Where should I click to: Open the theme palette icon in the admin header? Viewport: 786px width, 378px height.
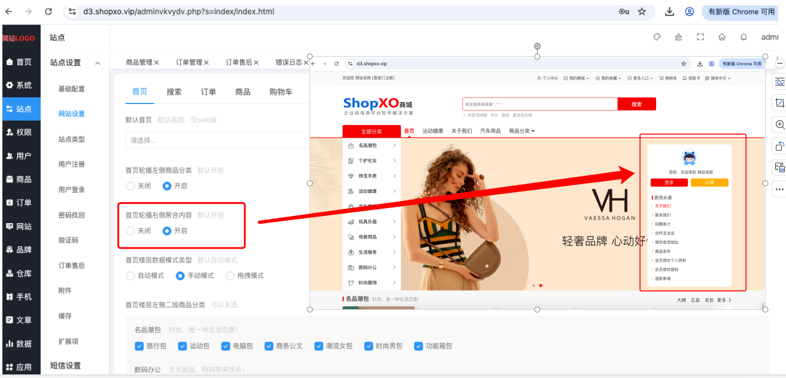[x=657, y=37]
